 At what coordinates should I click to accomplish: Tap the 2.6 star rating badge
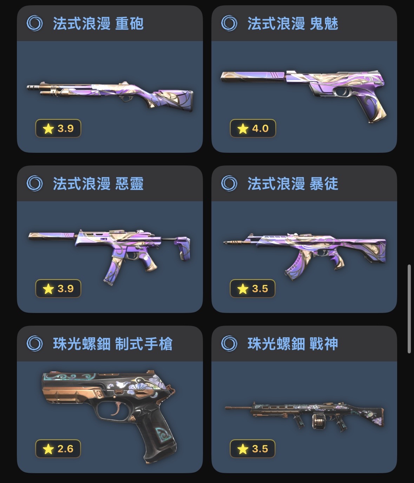(58, 449)
